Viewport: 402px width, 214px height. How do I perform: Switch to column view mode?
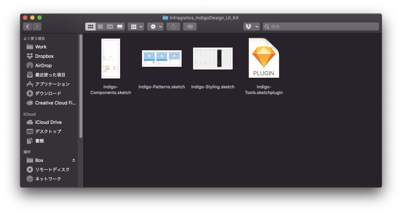pos(110,26)
